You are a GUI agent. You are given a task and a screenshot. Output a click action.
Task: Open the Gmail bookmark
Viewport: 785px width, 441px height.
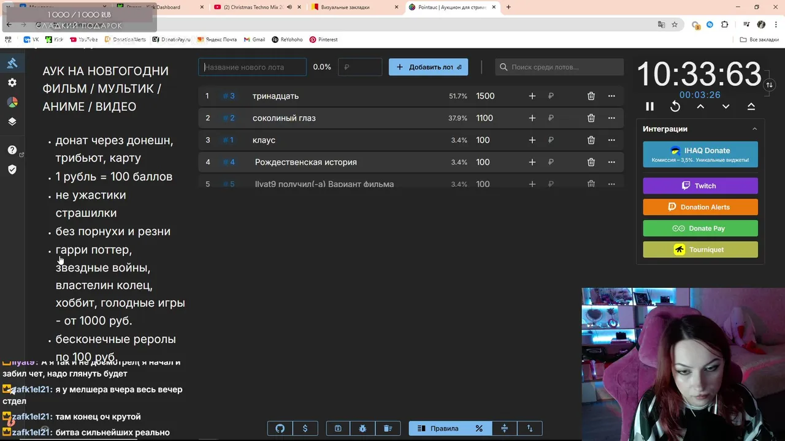coord(255,39)
